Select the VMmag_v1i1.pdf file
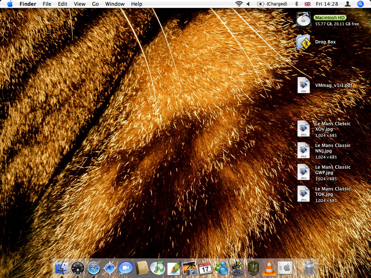This screenshot has width=371, height=278. click(304, 85)
